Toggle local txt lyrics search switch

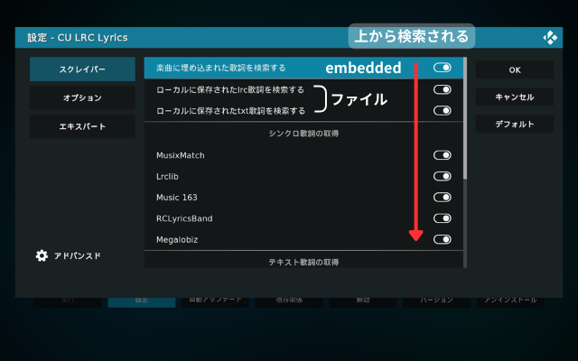[x=442, y=110]
